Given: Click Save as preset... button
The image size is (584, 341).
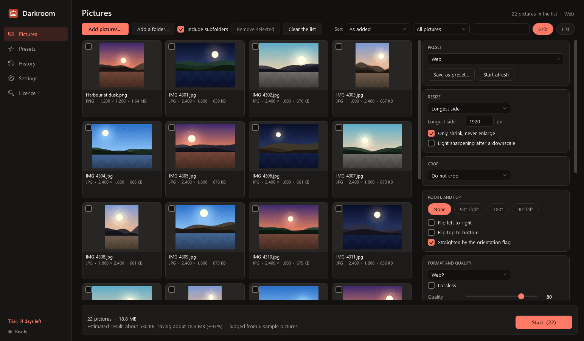Looking at the screenshot, I should 451,75.
